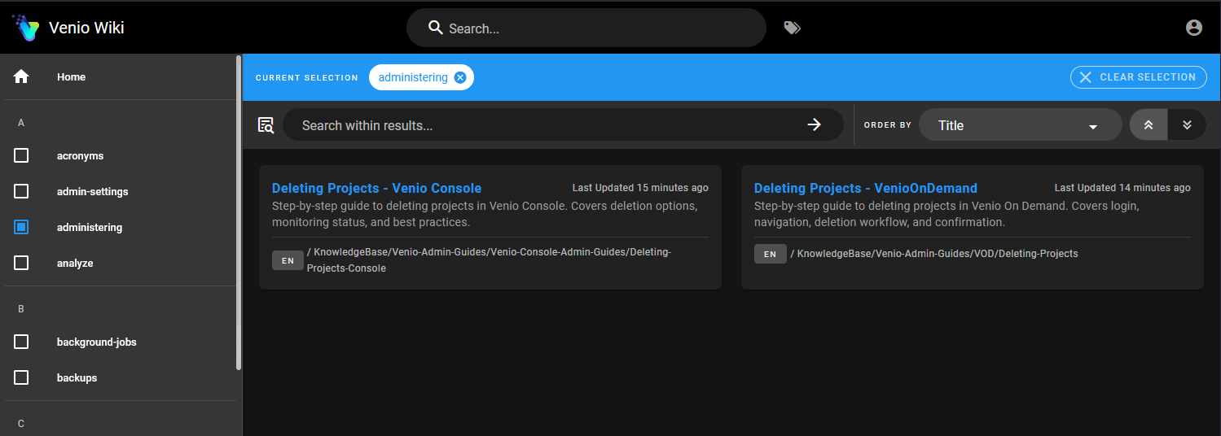Submit results search with the arrow icon

814,124
